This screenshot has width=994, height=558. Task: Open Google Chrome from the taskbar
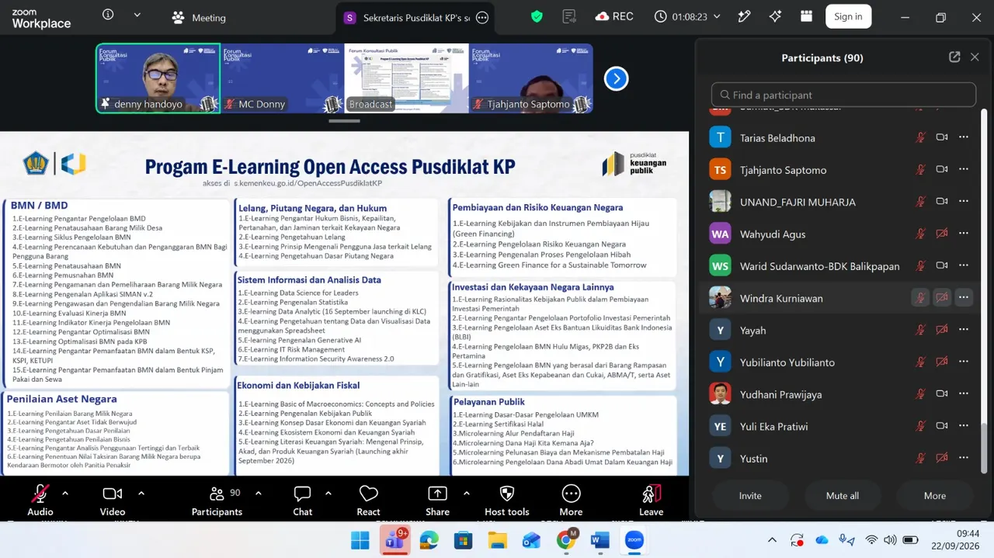coord(566,540)
